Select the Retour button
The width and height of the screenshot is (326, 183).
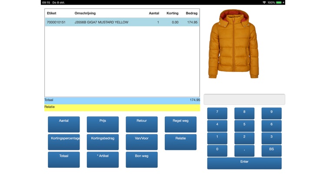click(142, 124)
